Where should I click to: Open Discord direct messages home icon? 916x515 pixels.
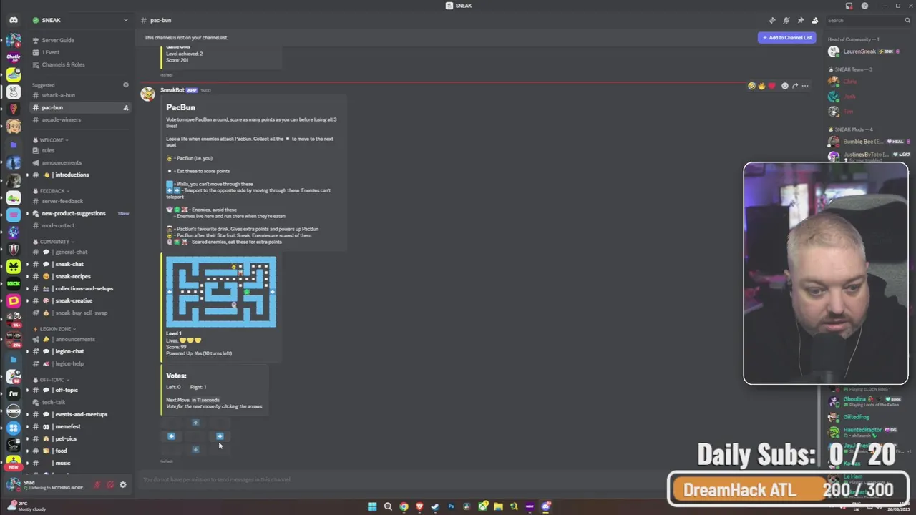[13, 20]
